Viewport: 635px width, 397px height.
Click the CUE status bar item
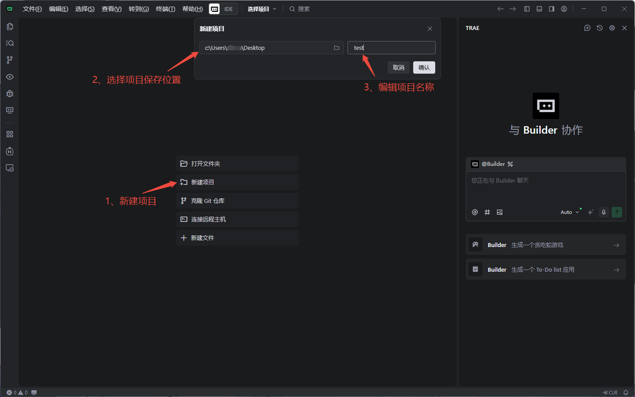pyautogui.click(x=610, y=393)
